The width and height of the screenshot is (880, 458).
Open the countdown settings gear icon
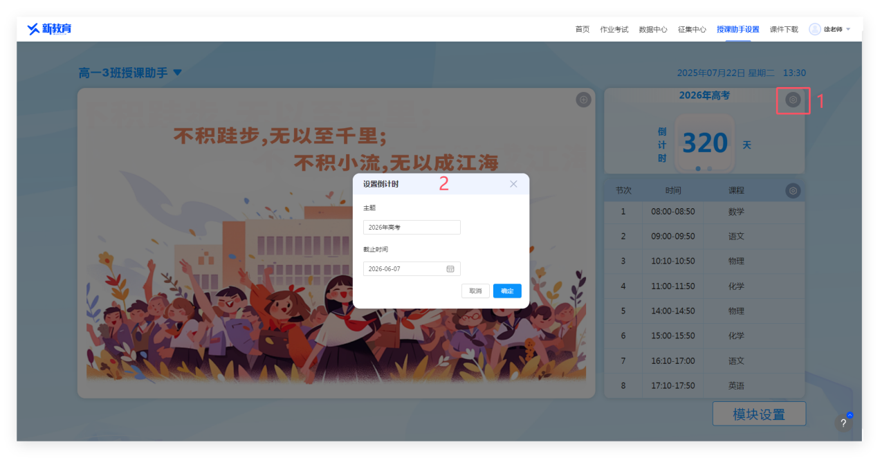(793, 100)
